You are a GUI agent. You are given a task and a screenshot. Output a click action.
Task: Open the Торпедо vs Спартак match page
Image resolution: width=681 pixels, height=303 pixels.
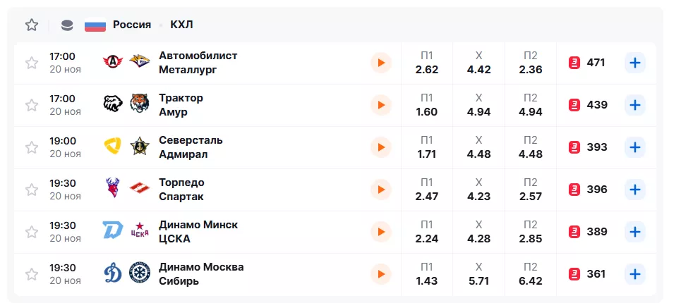(x=181, y=189)
